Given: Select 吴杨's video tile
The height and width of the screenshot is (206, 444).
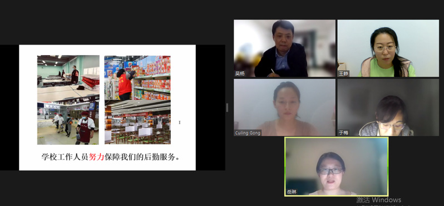Looking at the screenshot, I should click(284, 48).
